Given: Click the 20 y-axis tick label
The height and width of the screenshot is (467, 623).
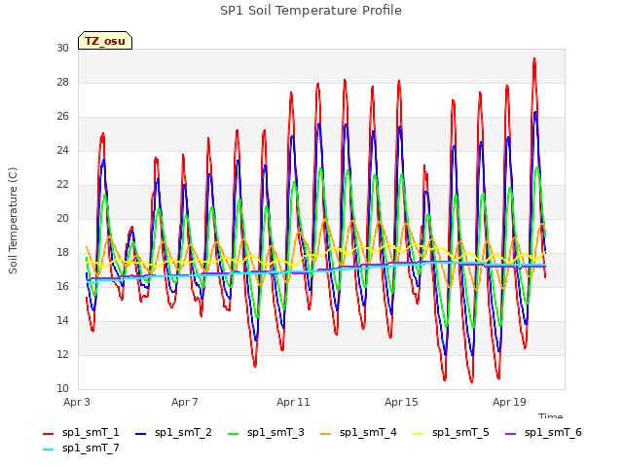Looking at the screenshot, I should pyautogui.click(x=62, y=218).
